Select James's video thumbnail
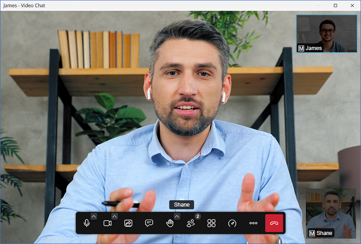The height and width of the screenshot is (244, 361). click(x=327, y=33)
